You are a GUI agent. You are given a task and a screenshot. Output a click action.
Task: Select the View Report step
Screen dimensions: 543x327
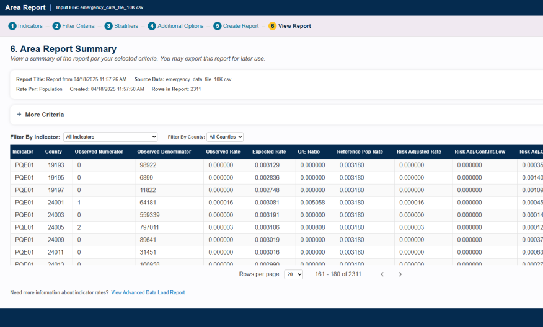(x=294, y=26)
